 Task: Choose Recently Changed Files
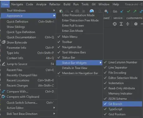(28, 75)
